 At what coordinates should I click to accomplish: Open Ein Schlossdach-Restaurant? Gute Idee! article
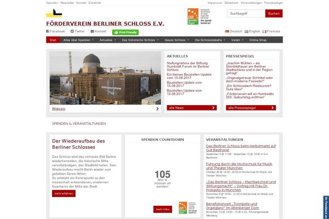point(248,88)
